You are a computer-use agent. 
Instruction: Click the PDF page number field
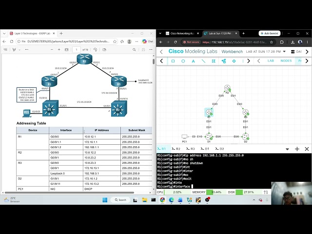coord(77,50)
